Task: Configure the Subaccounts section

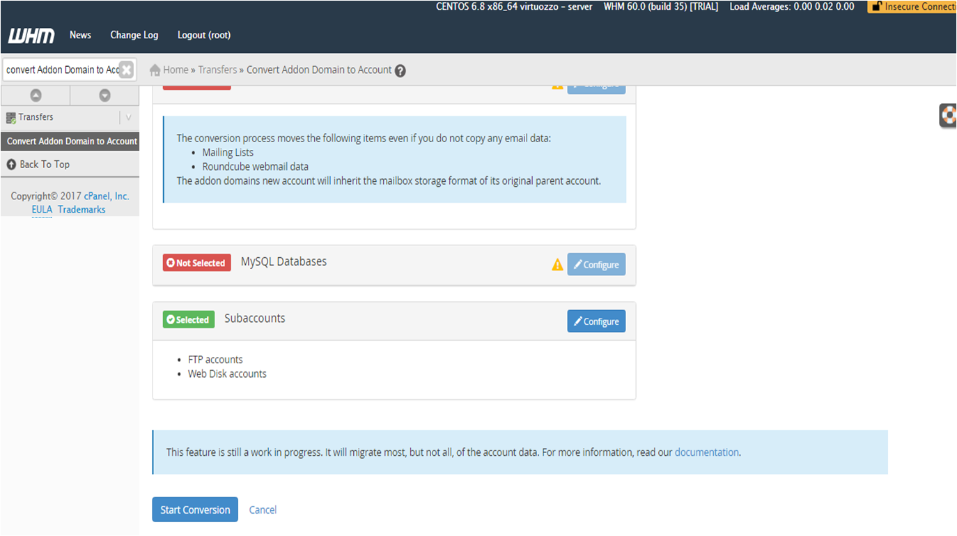Action: tap(596, 321)
